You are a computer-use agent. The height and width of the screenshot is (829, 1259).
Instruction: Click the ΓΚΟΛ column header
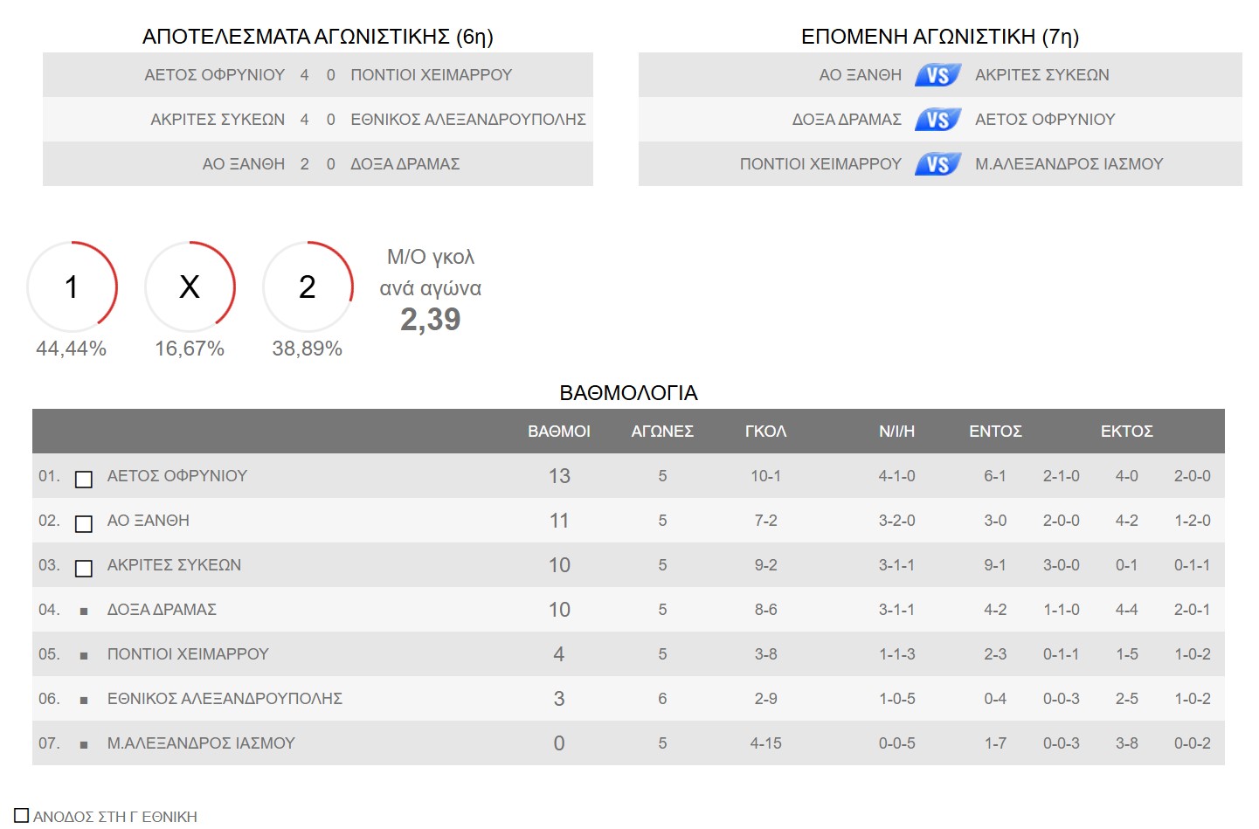[x=765, y=432]
